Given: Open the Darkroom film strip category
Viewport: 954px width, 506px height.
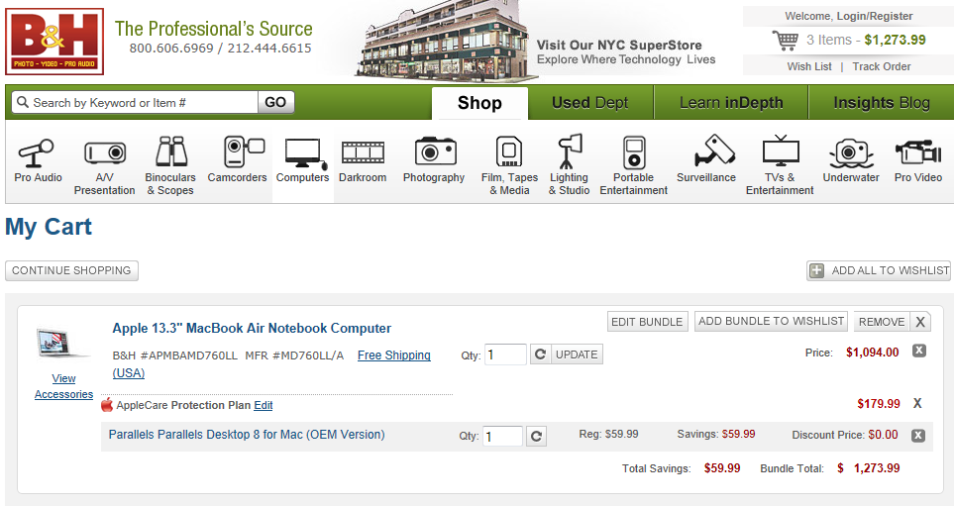Looking at the screenshot, I should tap(363, 160).
